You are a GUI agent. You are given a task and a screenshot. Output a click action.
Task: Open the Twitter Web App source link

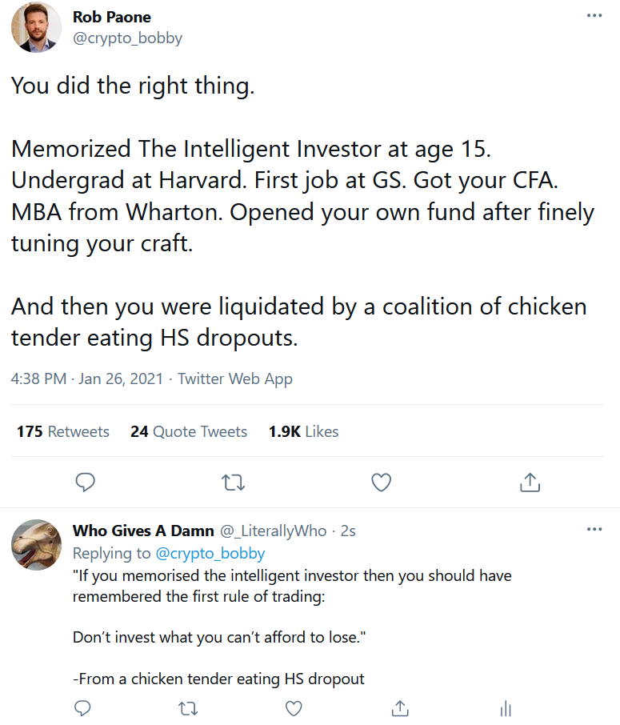(235, 379)
